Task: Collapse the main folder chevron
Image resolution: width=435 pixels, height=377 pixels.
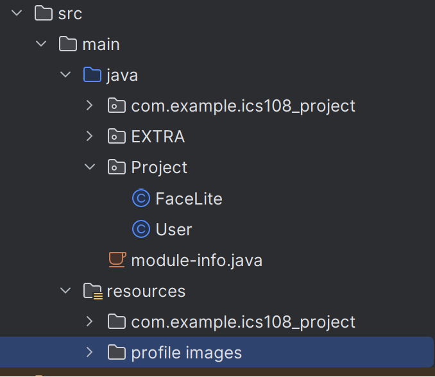Action: [x=42, y=44]
